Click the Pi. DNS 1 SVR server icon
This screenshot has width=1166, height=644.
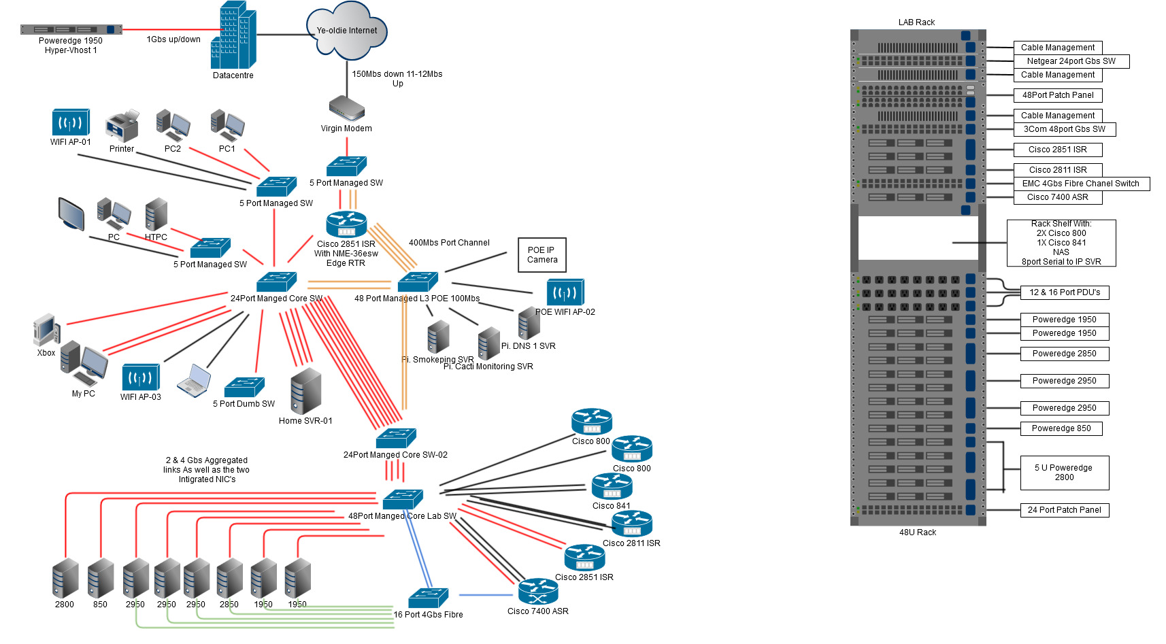[x=529, y=323]
